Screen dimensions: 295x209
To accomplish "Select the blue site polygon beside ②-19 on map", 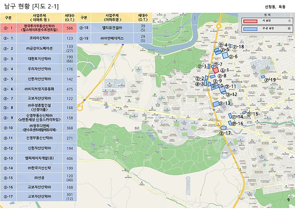I will pos(263,77).
